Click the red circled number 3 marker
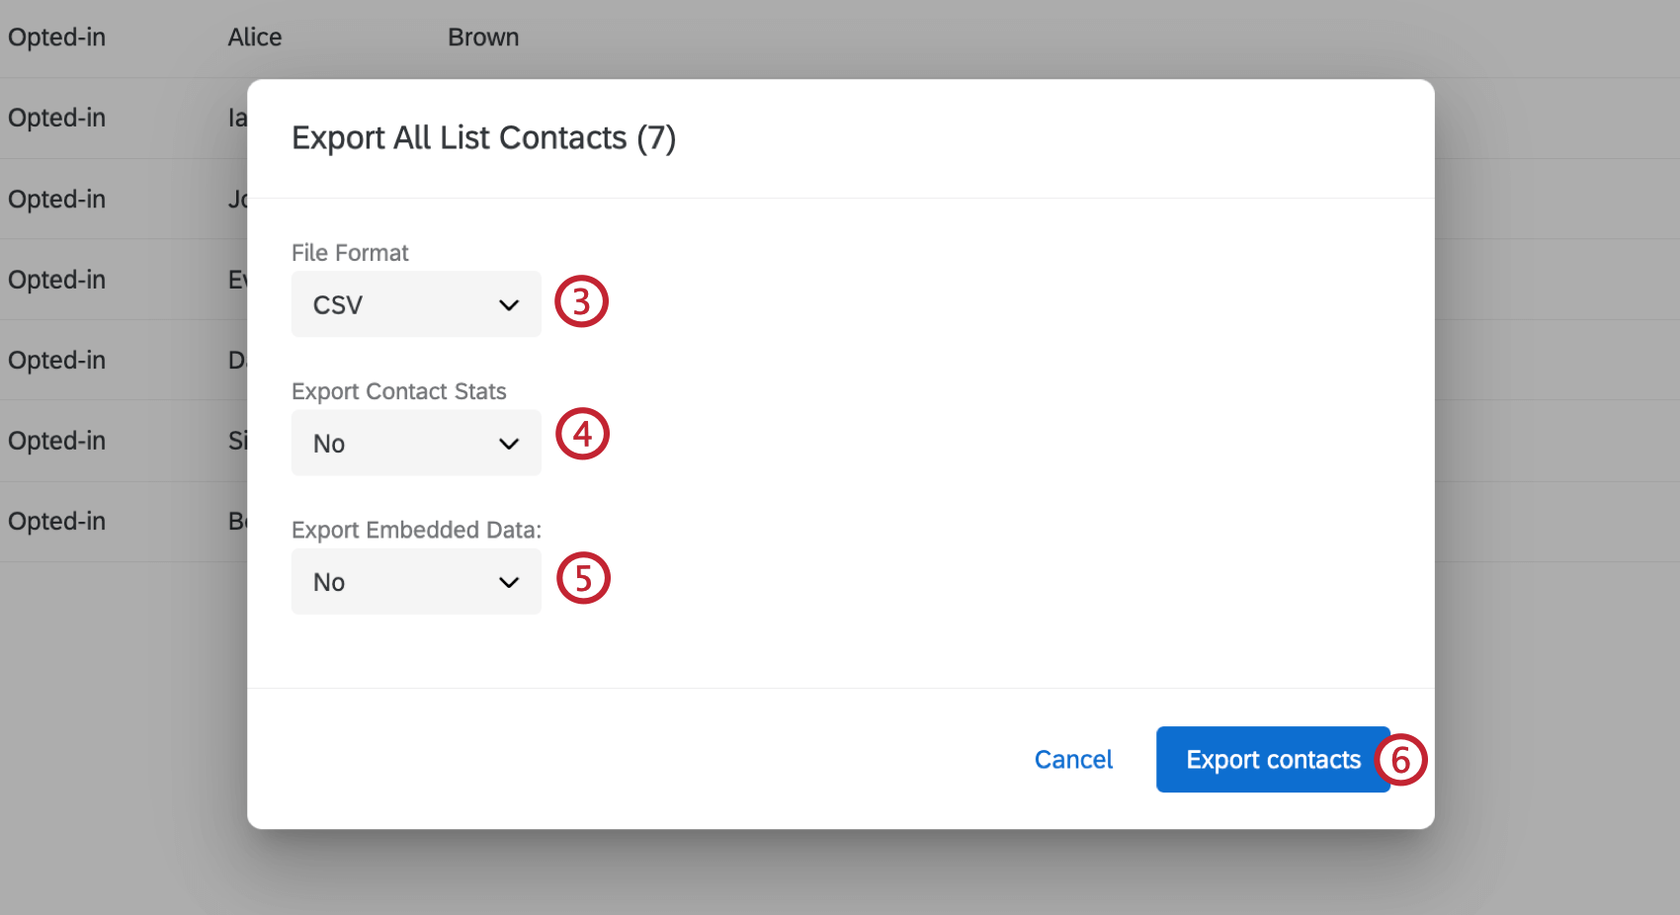Screen dimensions: 1680x915 point(581,301)
